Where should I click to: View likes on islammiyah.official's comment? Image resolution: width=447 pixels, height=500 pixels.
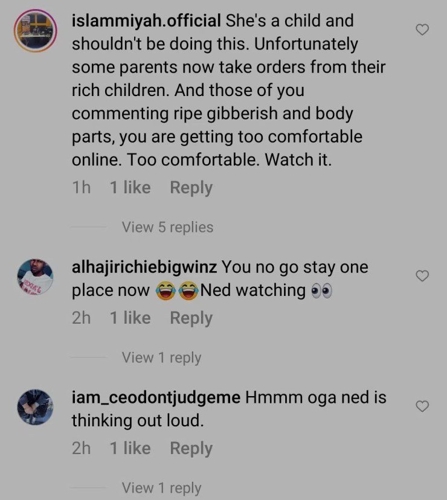[x=130, y=188]
